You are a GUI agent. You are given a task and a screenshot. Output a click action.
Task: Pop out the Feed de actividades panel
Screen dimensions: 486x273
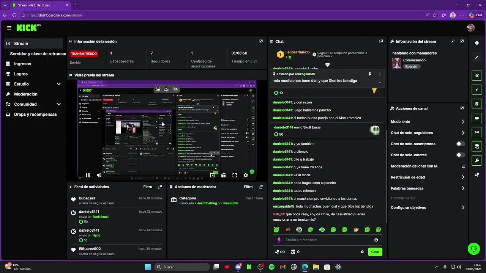point(160,187)
